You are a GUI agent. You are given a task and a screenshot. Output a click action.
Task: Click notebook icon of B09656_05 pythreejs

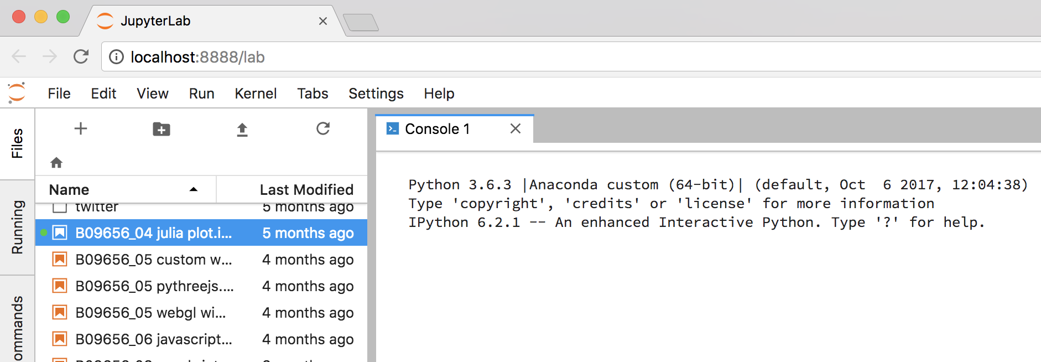(x=60, y=286)
